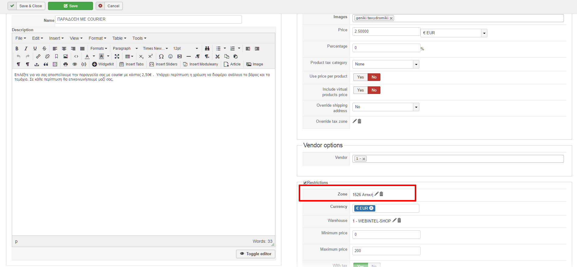Delete the WEBINTEL-SHOP warehouse

click(x=399, y=220)
